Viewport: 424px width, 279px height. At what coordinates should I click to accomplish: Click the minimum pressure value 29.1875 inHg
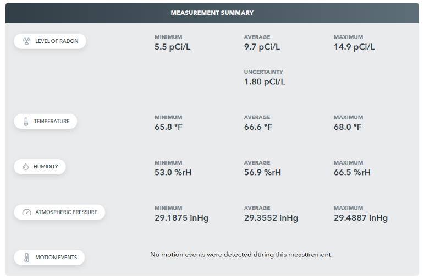181,218
